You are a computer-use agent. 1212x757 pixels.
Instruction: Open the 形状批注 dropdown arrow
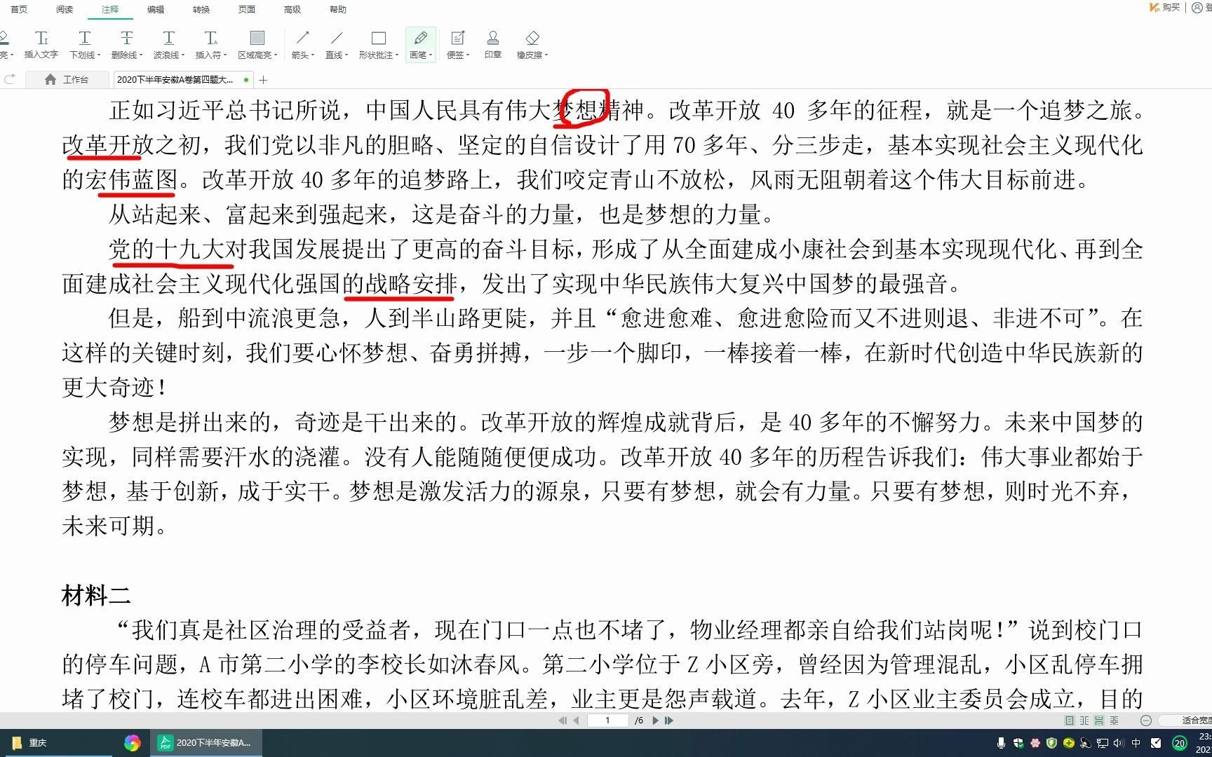coord(397,55)
